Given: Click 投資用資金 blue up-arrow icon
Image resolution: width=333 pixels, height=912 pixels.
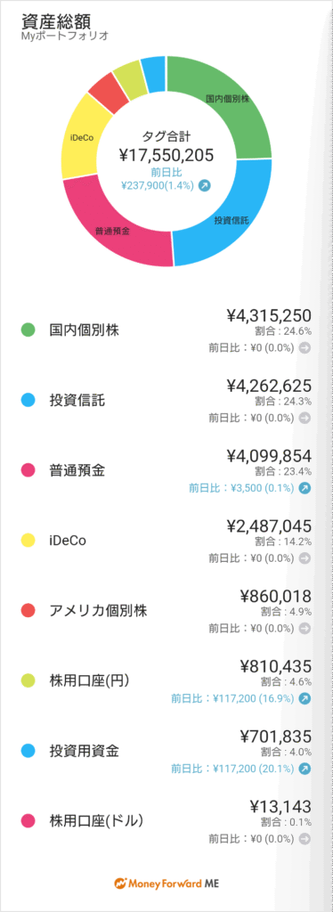Looking at the screenshot, I should [305, 769].
